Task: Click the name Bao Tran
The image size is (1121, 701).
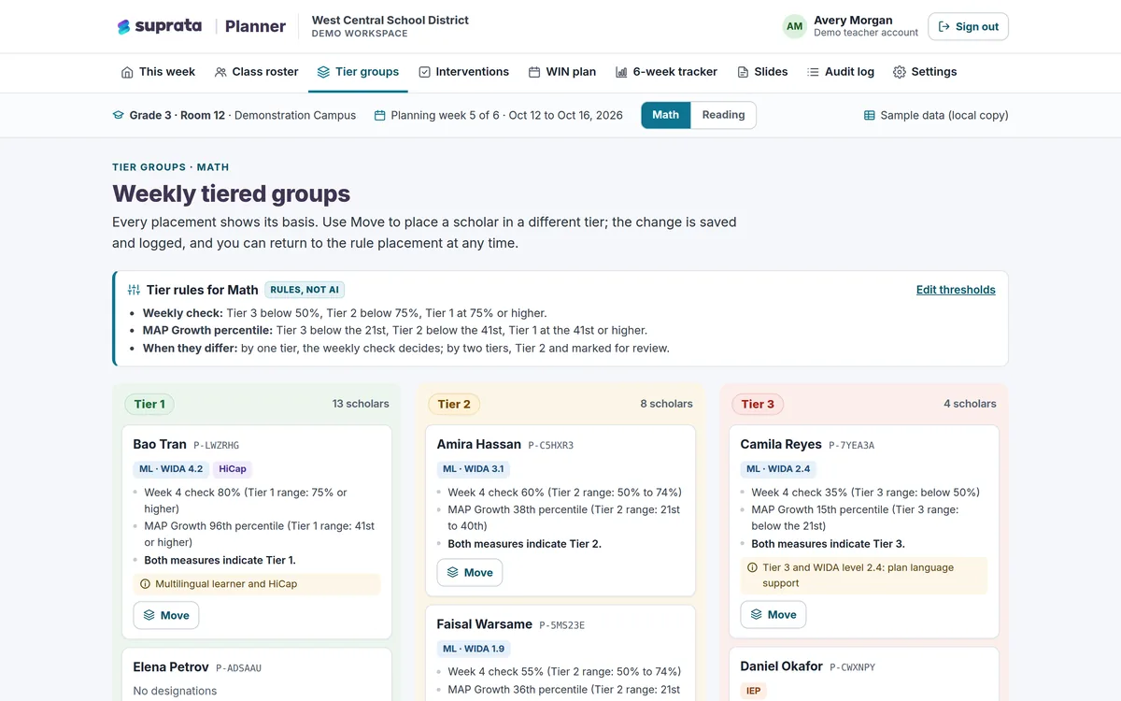Action: pyautogui.click(x=160, y=444)
